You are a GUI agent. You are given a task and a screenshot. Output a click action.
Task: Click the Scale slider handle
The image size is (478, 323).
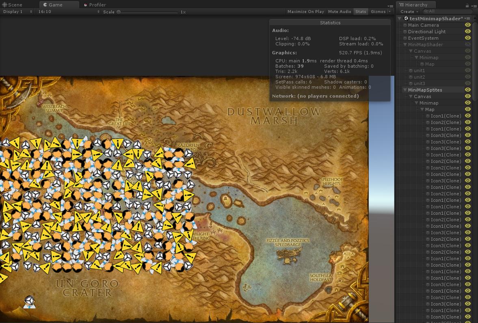tap(119, 12)
